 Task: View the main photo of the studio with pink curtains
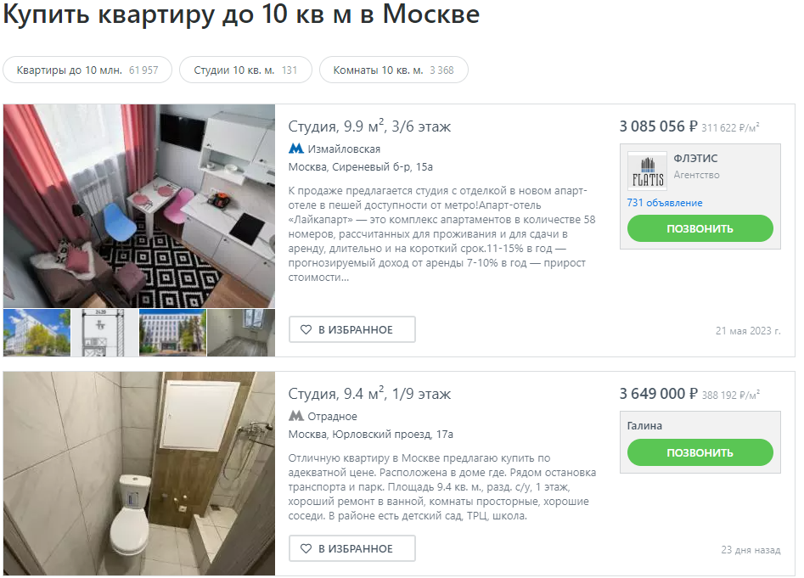coord(139,206)
